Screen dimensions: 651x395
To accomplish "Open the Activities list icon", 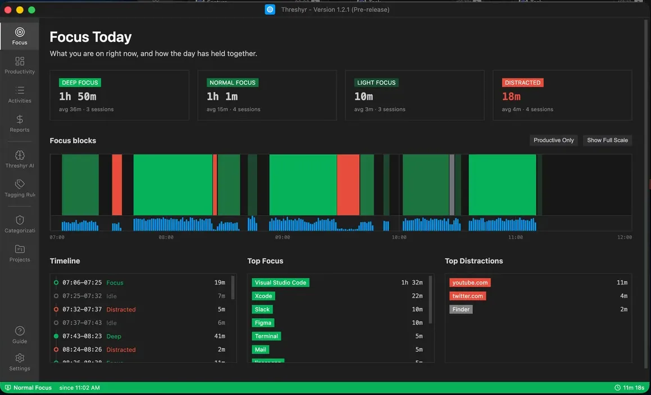I will (x=20, y=90).
